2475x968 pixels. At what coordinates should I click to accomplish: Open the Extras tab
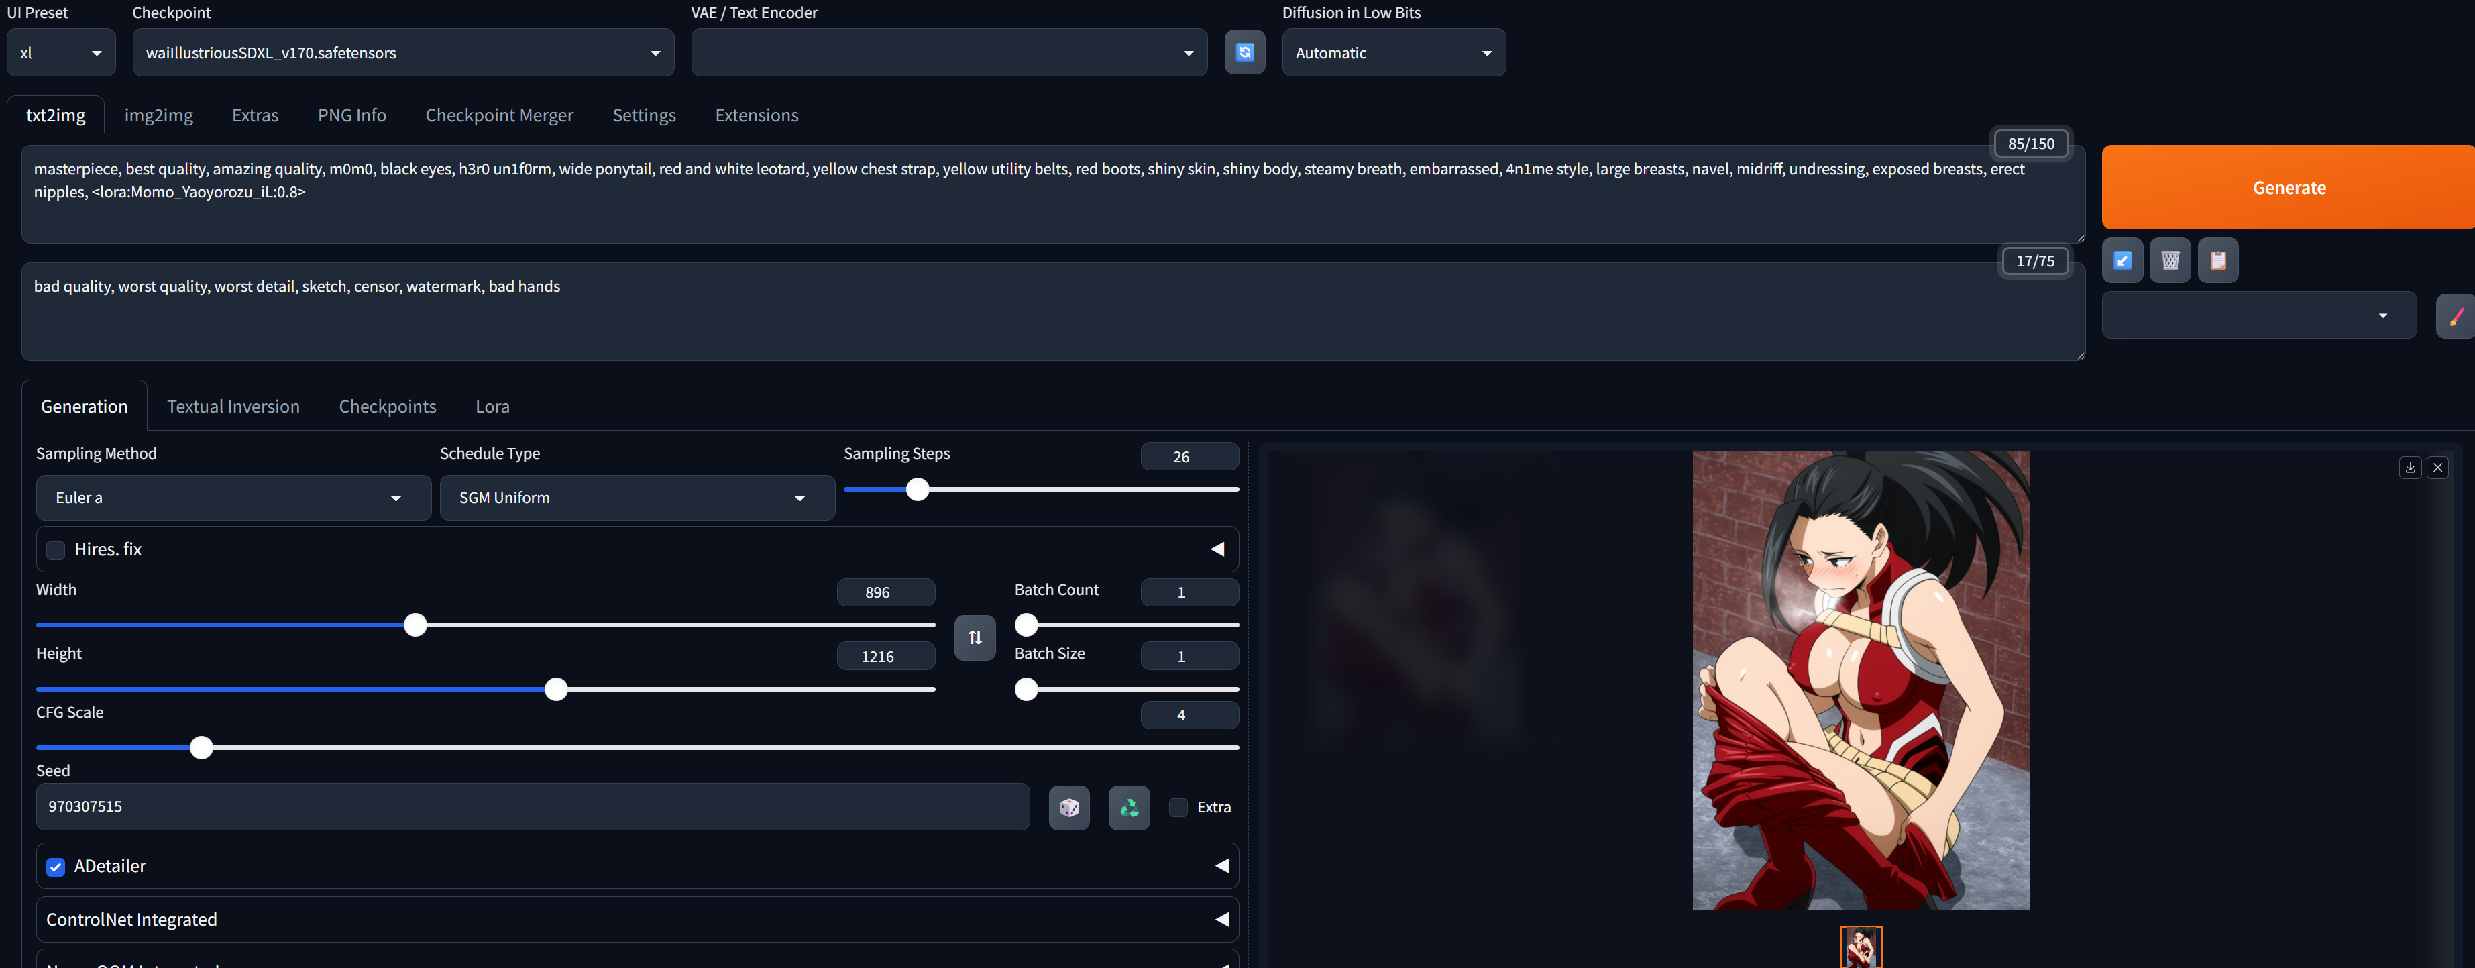pyautogui.click(x=256, y=115)
